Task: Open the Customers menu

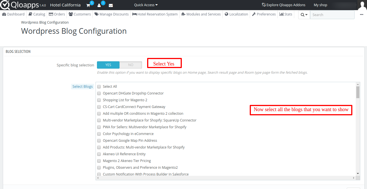Action: click(80, 14)
